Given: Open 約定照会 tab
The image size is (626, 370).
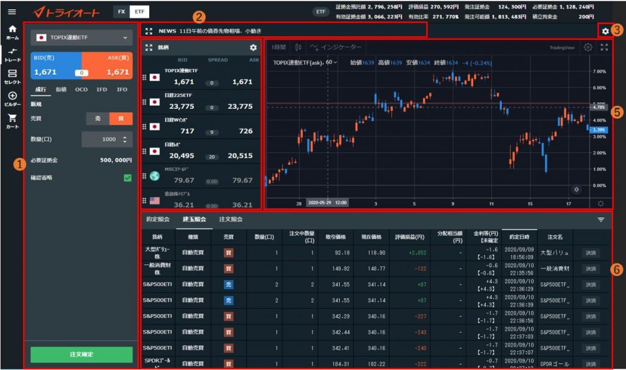Looking at the screenshot, I should point(158,220).
